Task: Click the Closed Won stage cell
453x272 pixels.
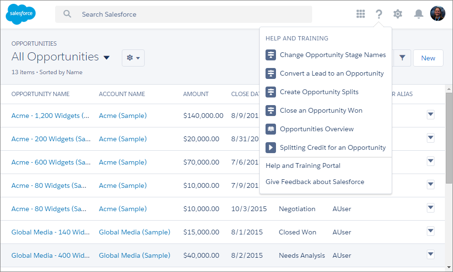Action: 297,232
